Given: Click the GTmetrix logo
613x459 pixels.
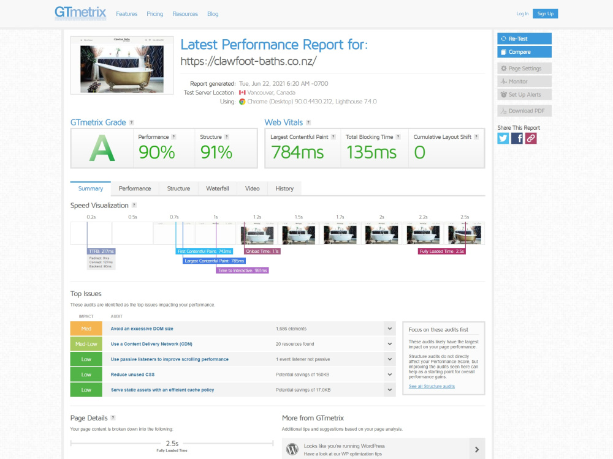Looking at the screenshot, I should pos(80,13).
